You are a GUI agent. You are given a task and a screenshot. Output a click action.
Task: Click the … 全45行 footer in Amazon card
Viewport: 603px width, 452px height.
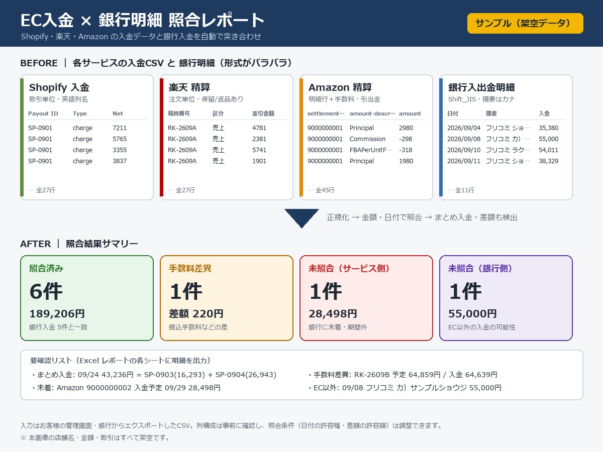tap(321, 190)
